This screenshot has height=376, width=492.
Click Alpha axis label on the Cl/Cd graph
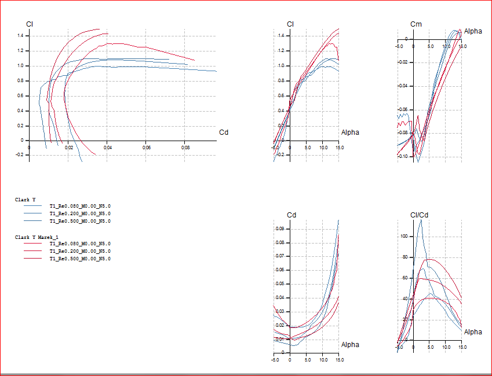coord(473,332)
